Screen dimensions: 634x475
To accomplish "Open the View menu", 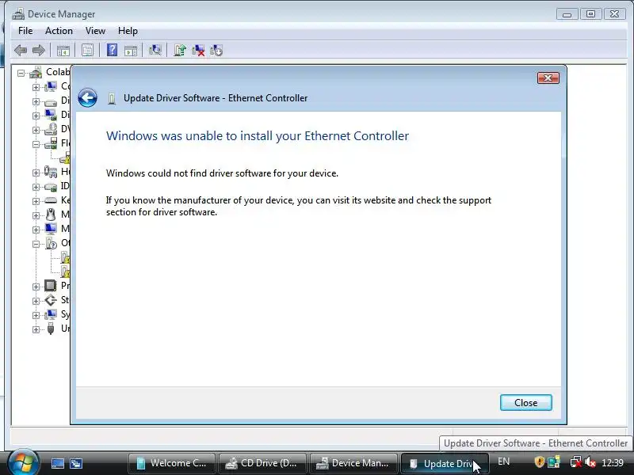I will click(95, 31).
